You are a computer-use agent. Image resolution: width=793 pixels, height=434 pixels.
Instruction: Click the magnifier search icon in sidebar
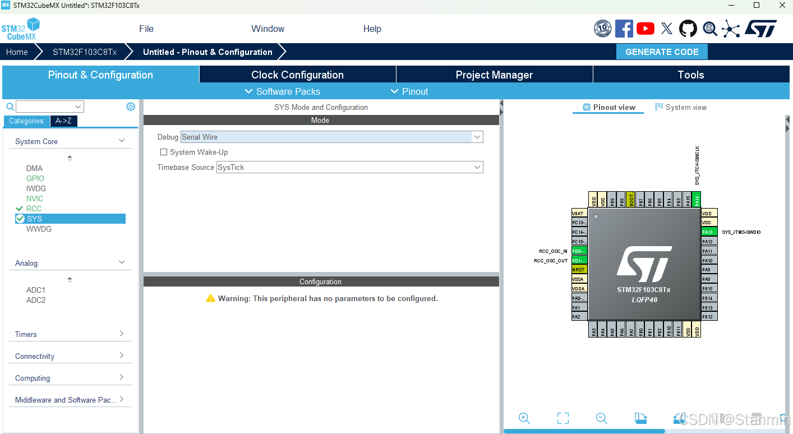[x=10, y=107]
